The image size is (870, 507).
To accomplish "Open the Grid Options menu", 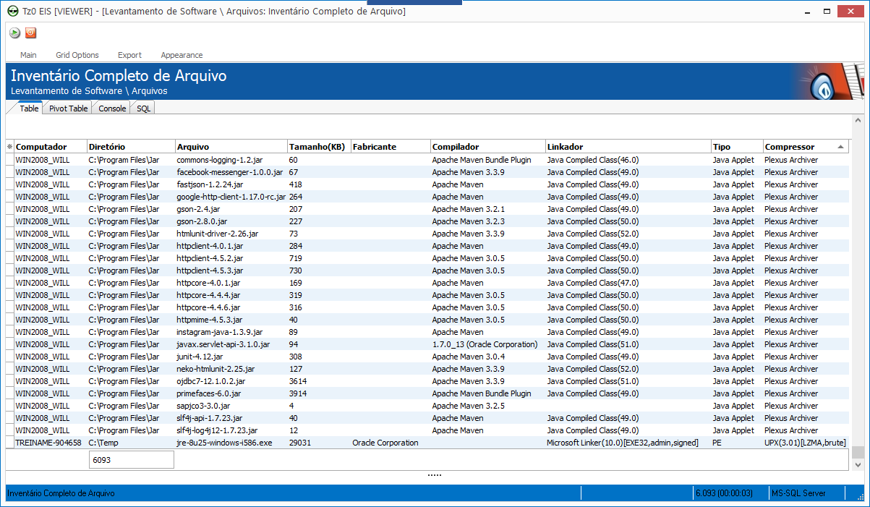I will [x=77, y=55].
